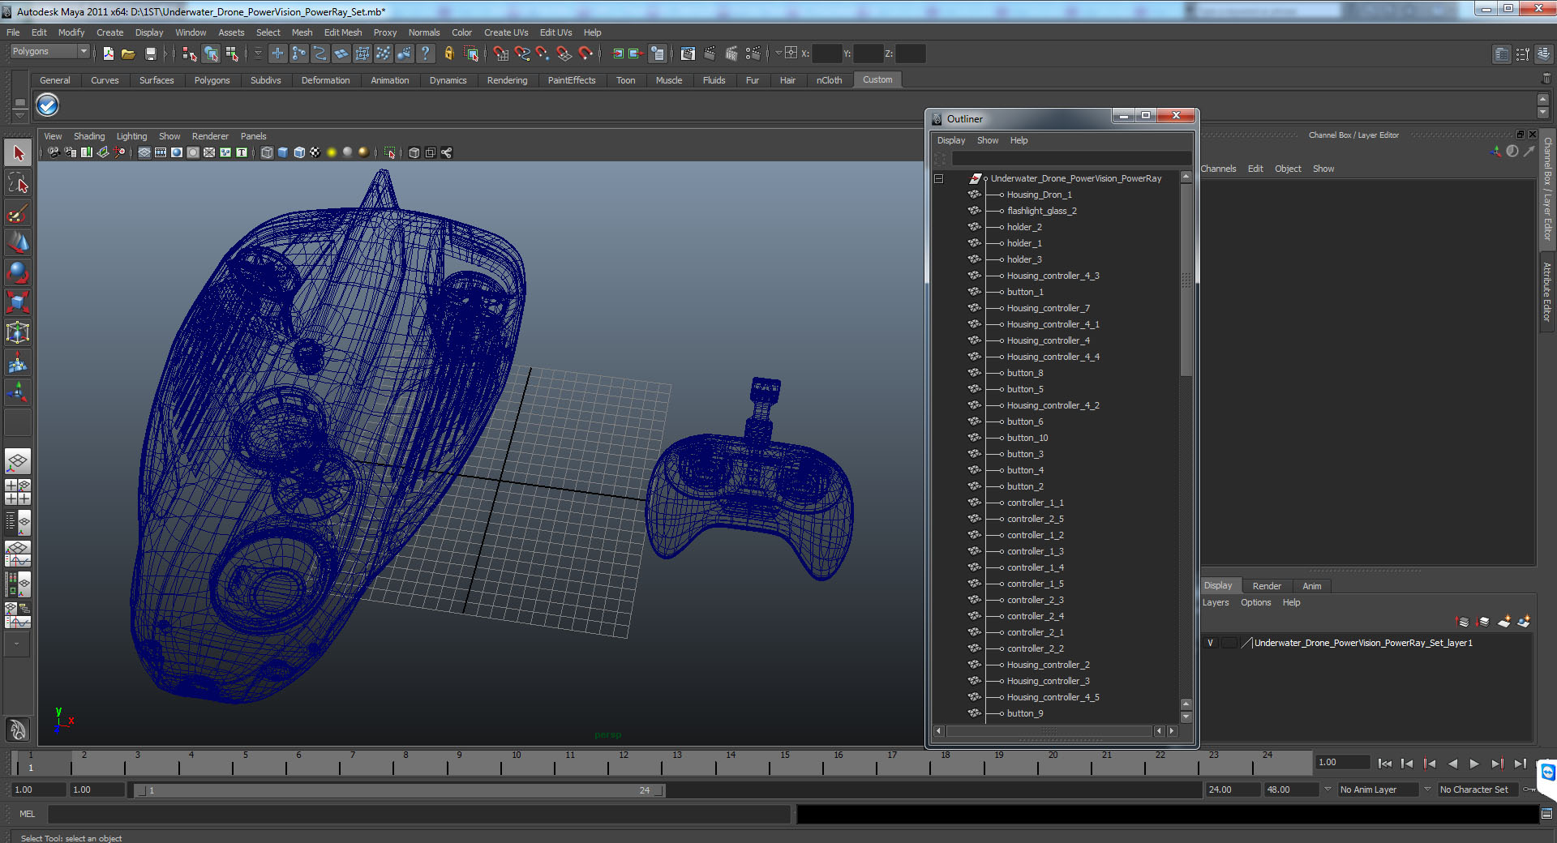This screenshot has height=843, width=1557.
Task: Open the layer editor Options menu
Action: 1255,602
